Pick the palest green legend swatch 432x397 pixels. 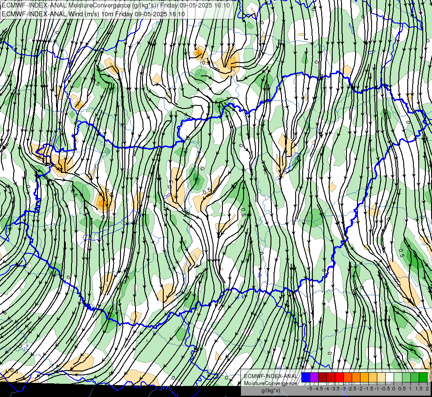tap(398, 377)
